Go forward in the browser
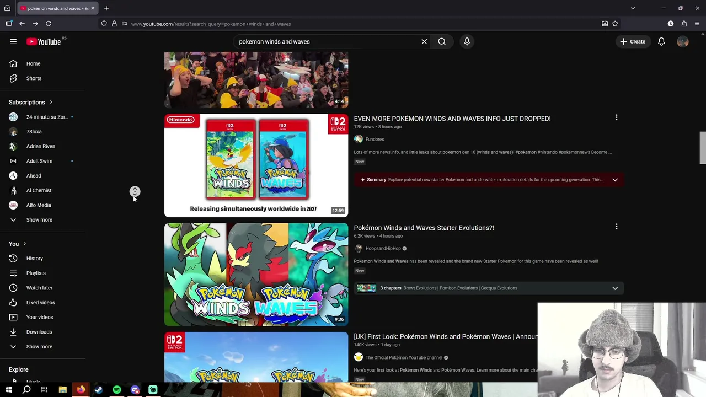 tap(35, 24)
